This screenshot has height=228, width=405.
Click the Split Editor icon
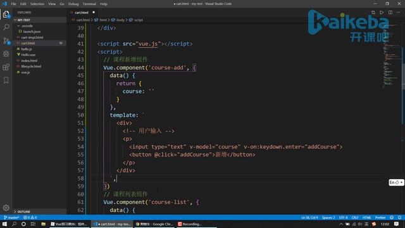pos(390,13)
